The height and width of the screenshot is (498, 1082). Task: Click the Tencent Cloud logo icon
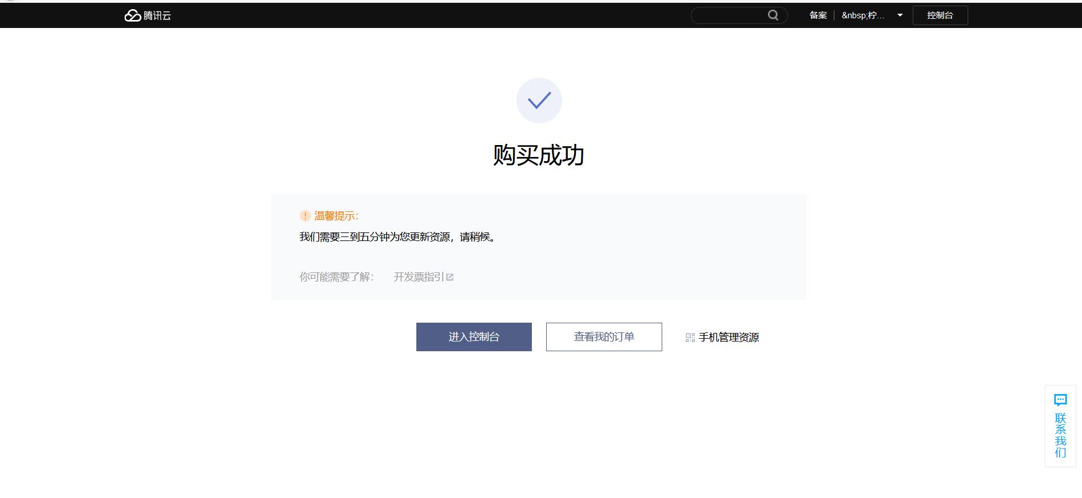[133, 15]
